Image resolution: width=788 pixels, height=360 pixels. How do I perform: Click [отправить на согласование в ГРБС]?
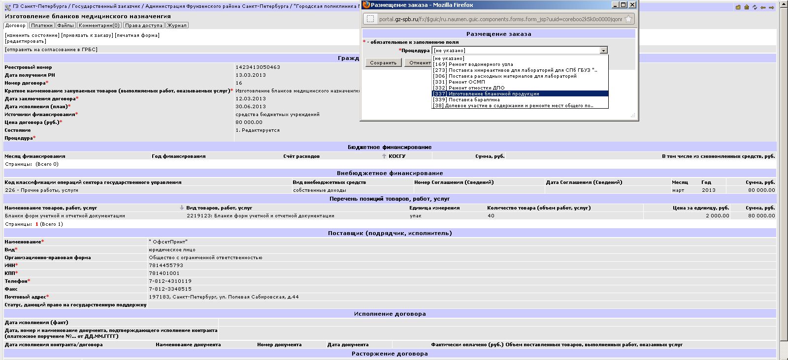pos(51,50)
